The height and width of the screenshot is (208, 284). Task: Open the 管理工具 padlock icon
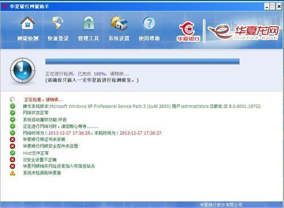89,23
